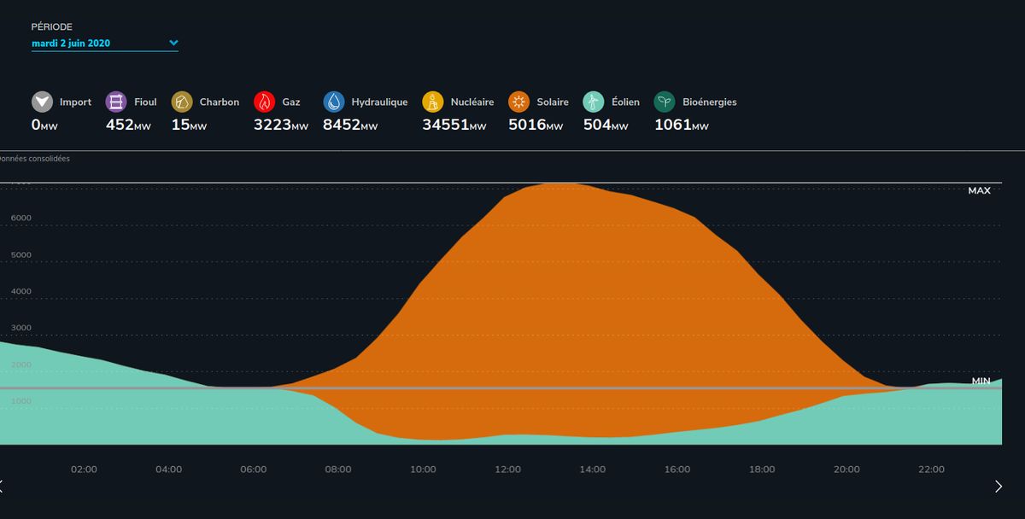
Task: Select the purple Fioul icon
Action: pos(116,102)
